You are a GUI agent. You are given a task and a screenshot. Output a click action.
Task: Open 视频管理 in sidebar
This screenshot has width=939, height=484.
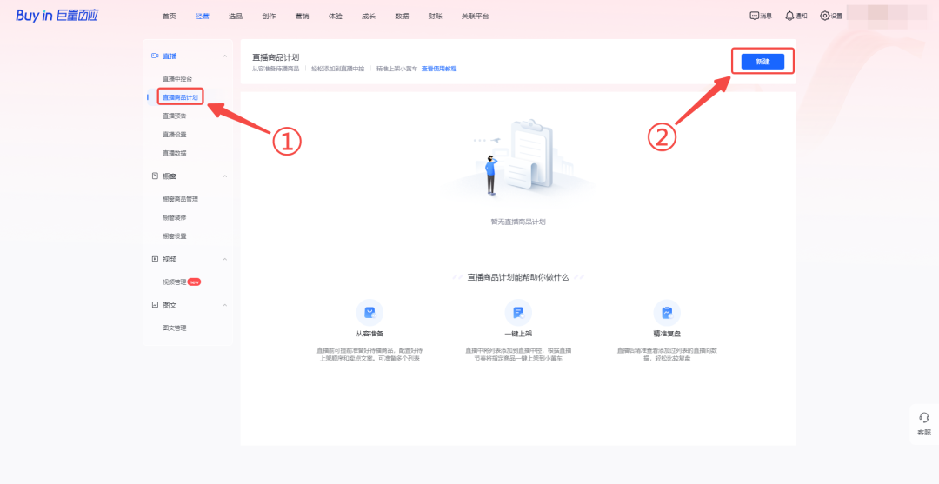coord(174,282)
